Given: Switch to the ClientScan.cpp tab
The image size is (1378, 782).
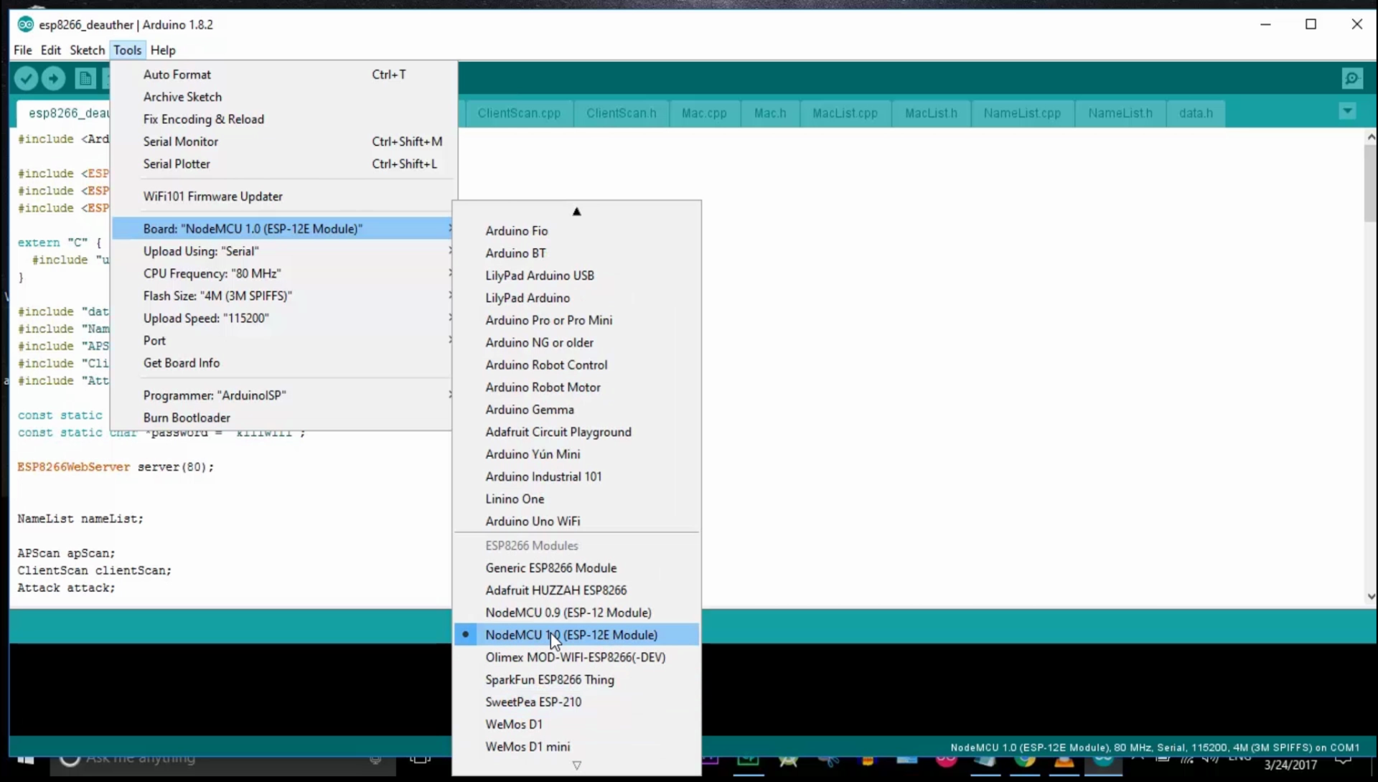Looking at the screenshot, I should tap(519, 113).
